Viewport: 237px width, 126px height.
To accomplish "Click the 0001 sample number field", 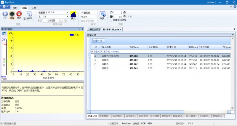I will pos(89,17).
